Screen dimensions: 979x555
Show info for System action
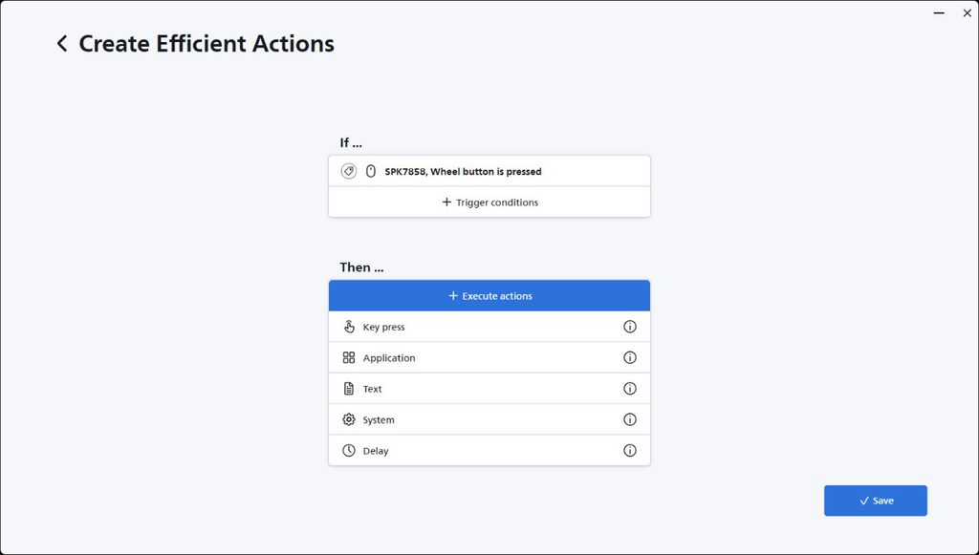click(630, 419)
